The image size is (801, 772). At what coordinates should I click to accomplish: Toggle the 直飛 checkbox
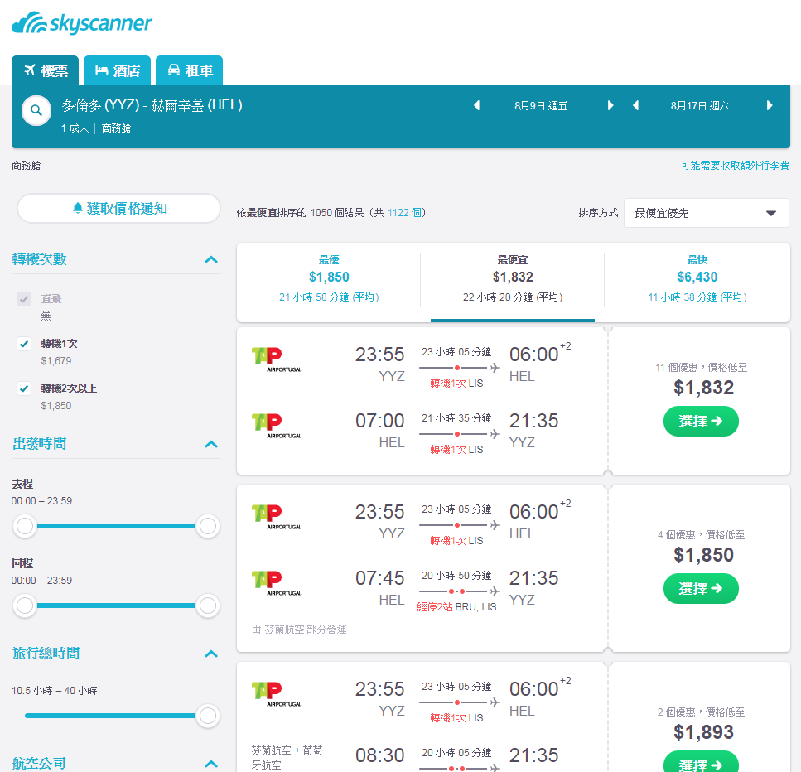pyautogui.click(x=24, y=299)
